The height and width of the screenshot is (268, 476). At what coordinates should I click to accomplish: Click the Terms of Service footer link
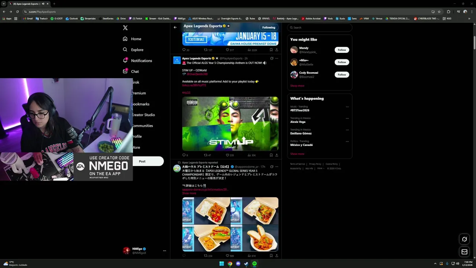tap(297, 164)
